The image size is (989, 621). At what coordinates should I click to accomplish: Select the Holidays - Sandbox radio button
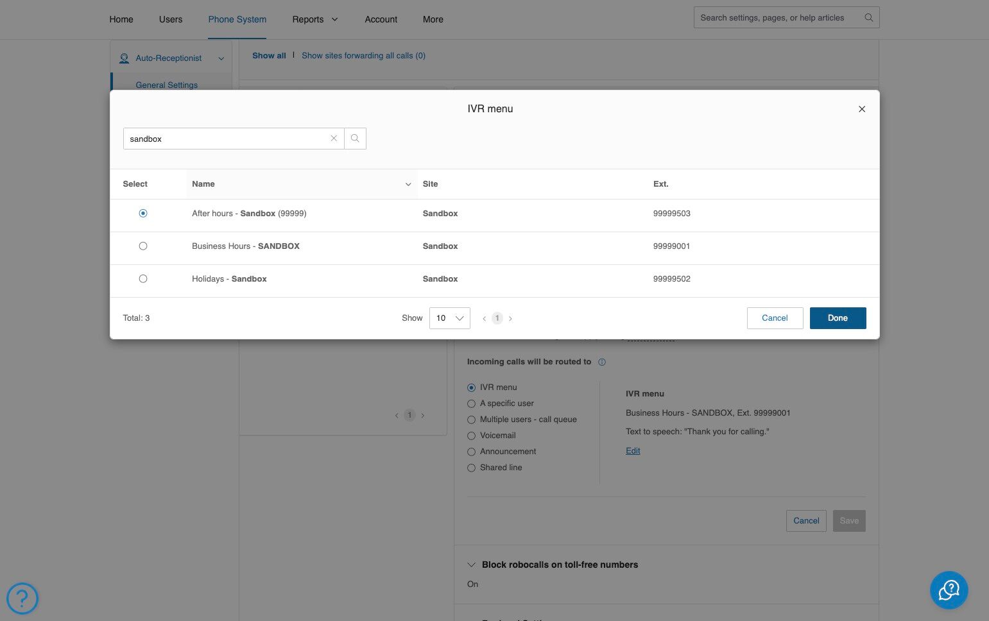(x=143, y=278)
